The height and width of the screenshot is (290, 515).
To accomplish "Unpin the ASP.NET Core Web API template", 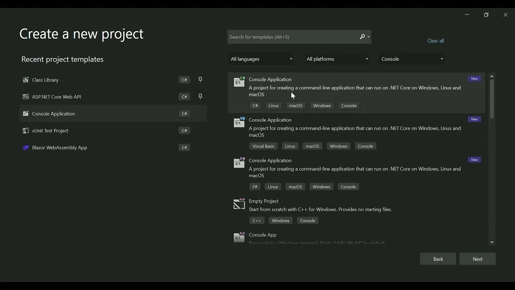I will pos(200,97).
